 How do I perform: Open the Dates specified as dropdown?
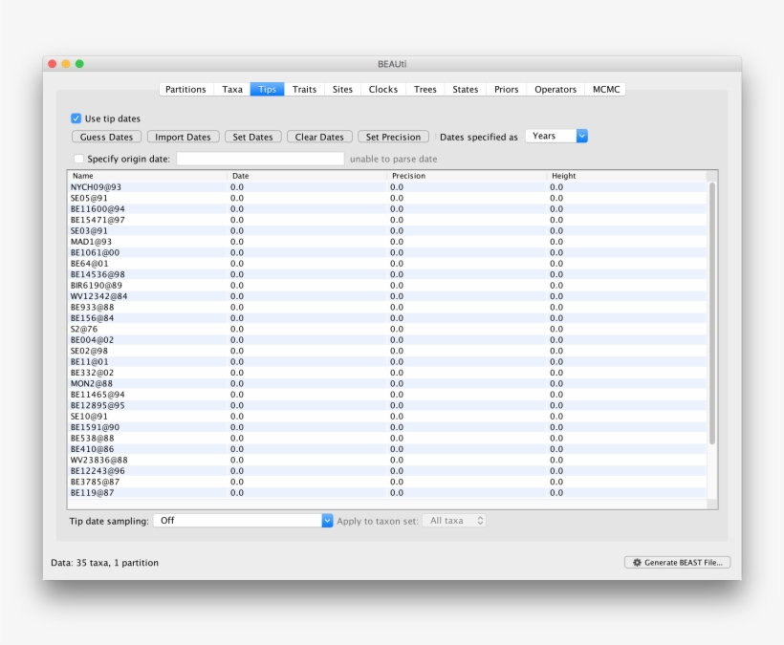(x=555, y=136)
